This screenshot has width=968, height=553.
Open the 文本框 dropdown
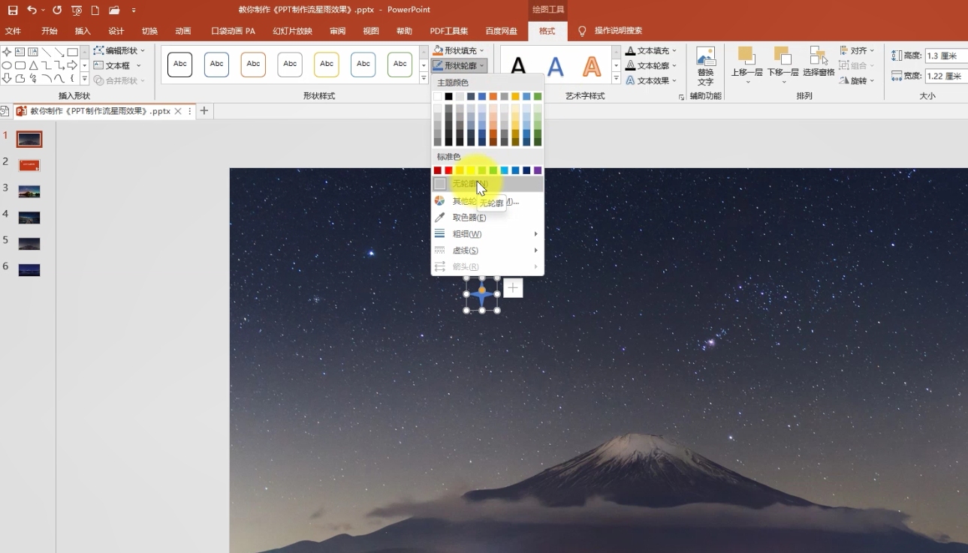(x=118, y=65)
